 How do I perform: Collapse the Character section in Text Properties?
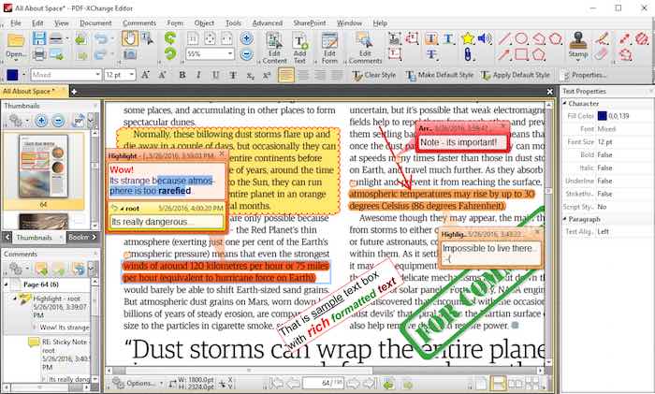click(x=565, y=103)
